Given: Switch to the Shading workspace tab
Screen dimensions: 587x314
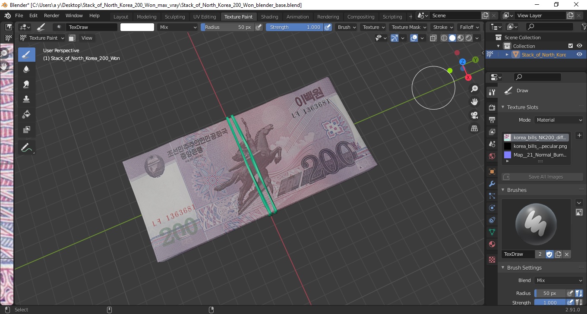Looking at the screenshot, I should (x=270, y=17).
